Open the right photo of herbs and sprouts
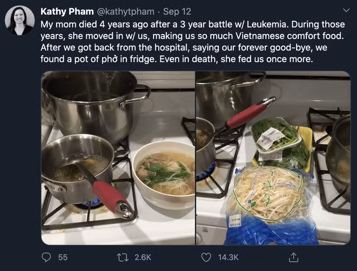Image resolution: width=357 pixels, height=271 pixels. tap(273, 158)
